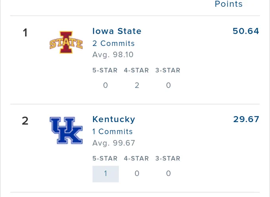Viewport: 270px width, 197px height.
Task: Click Iowa State's Avg. 98.10 rating
Action: pyautogui.click(x=113, y=55)
